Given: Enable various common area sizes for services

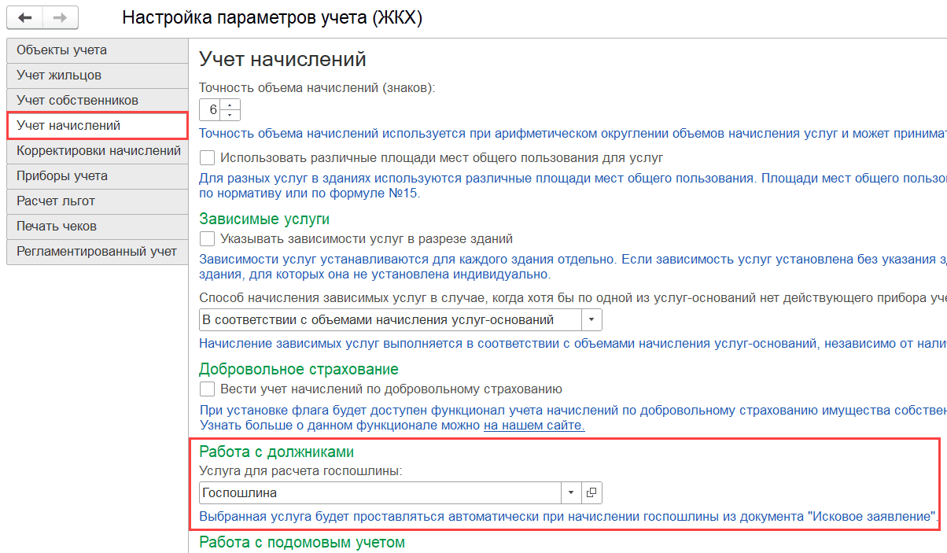Looking at the screenshot, I should click(x=208, y=157).
